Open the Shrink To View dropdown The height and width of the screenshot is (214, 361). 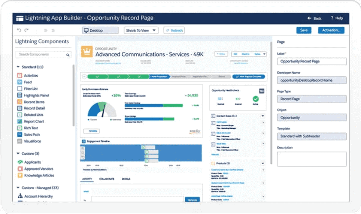[141, 30]
